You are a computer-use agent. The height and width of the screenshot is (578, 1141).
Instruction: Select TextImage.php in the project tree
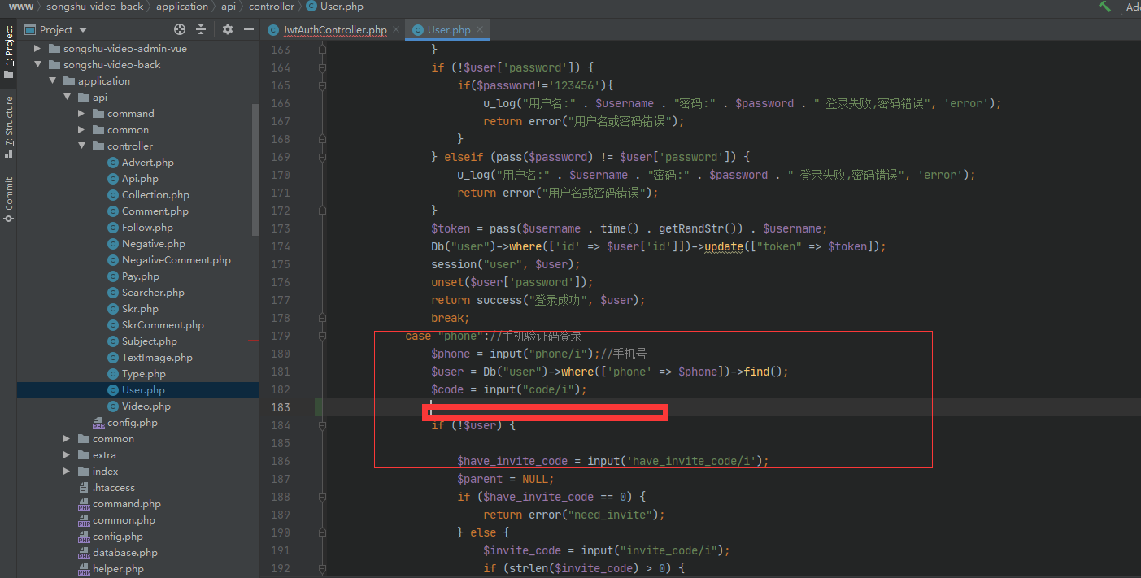[x=157, y=358]
